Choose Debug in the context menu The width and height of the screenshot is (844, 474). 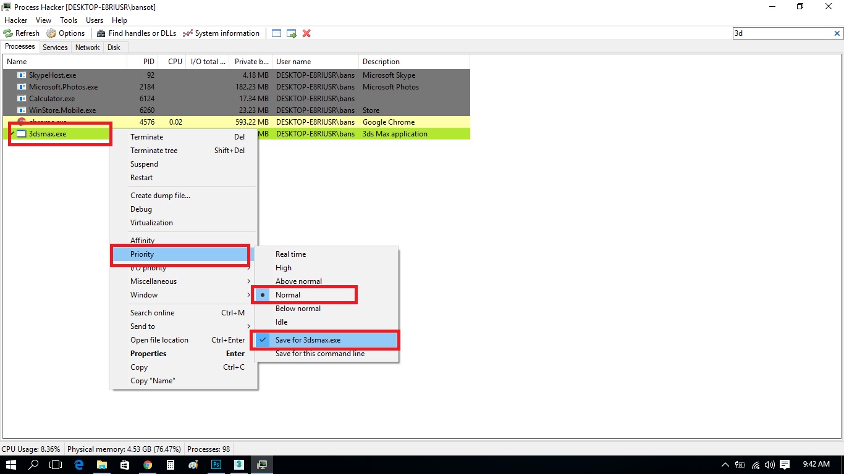coord(184,209)
